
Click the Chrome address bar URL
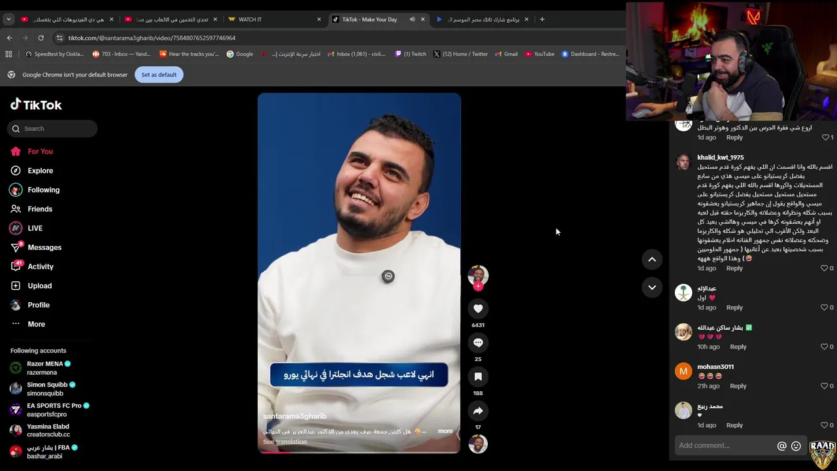coord(152,38)
